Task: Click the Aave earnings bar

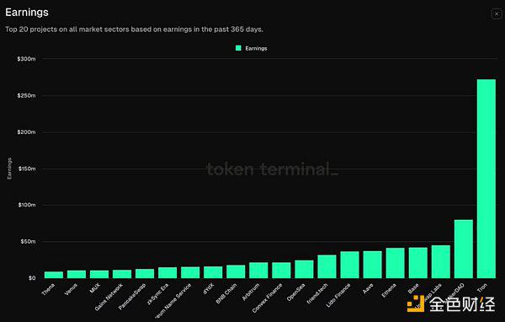Action: click(x=372, y=265)
